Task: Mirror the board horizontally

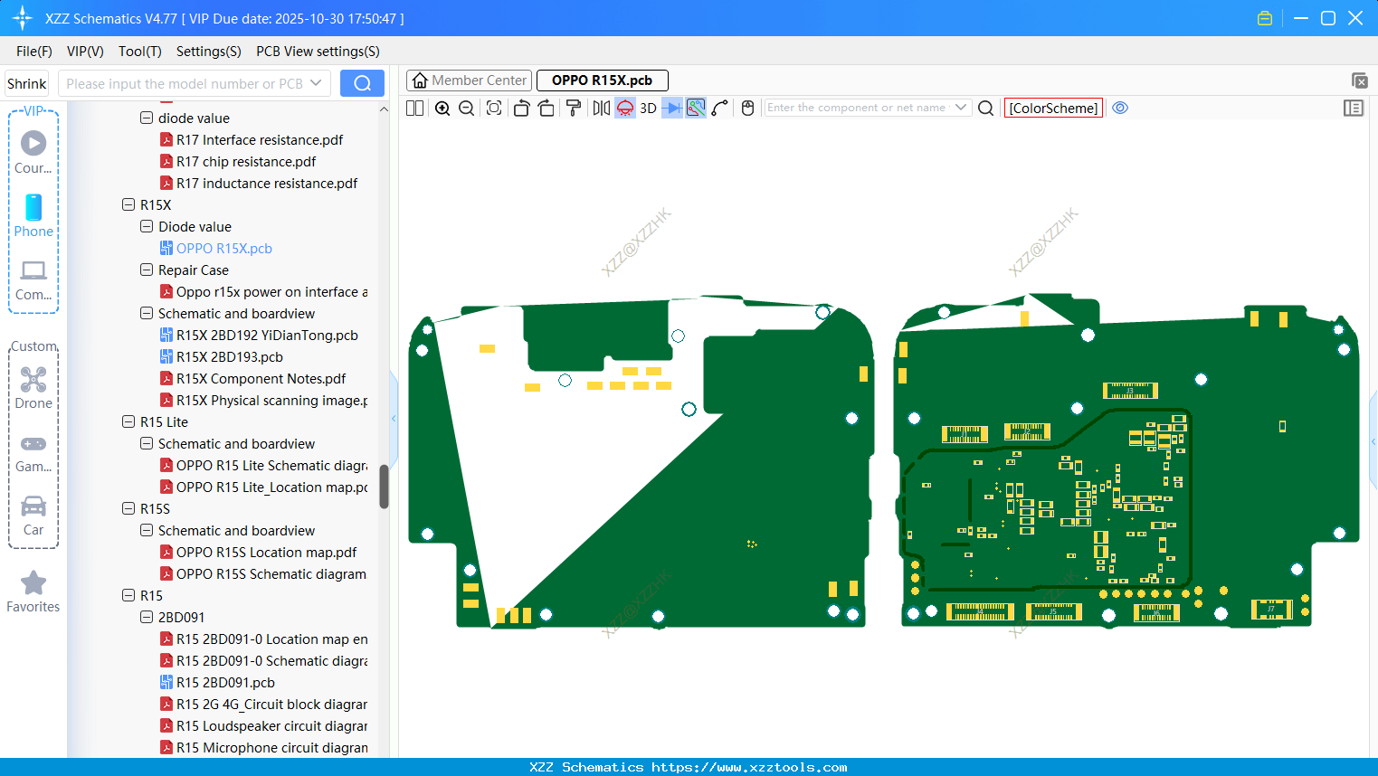Action: (602, 109)
